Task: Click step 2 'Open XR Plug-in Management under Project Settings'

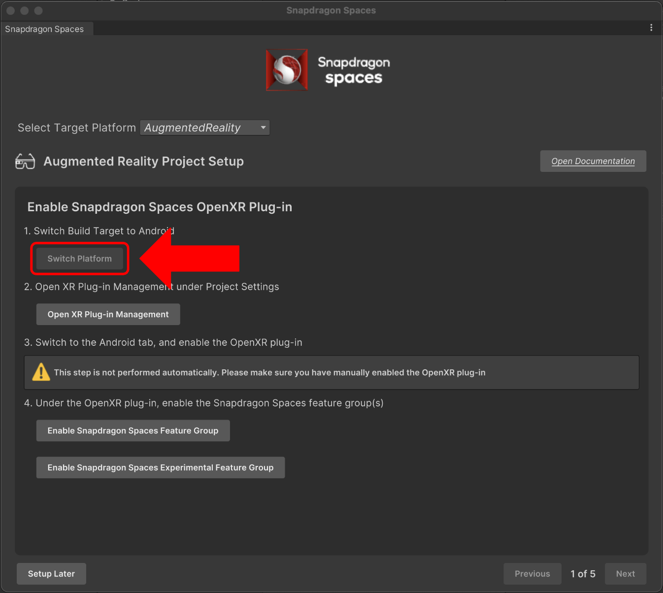Action: point(151,287)
